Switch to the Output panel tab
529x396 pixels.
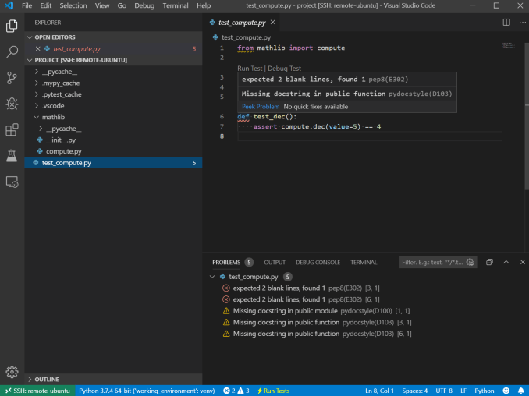275,263
